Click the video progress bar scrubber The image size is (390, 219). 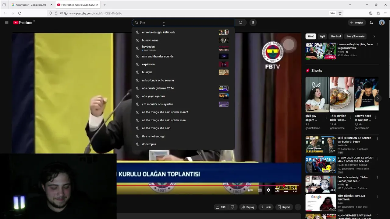click(284, 185)
